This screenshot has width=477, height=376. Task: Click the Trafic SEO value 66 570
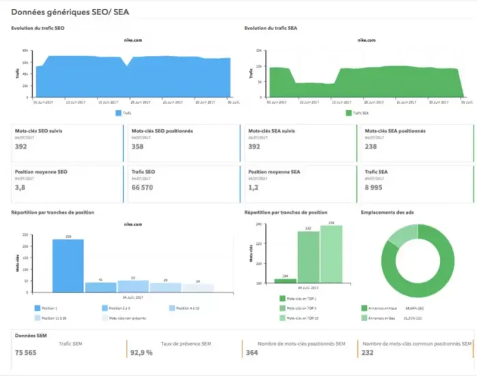[142, 188]
